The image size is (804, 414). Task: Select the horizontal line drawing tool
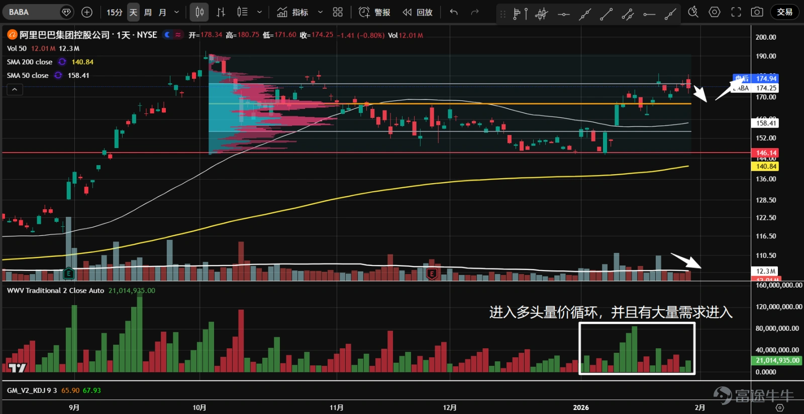[x=563, y=14]
